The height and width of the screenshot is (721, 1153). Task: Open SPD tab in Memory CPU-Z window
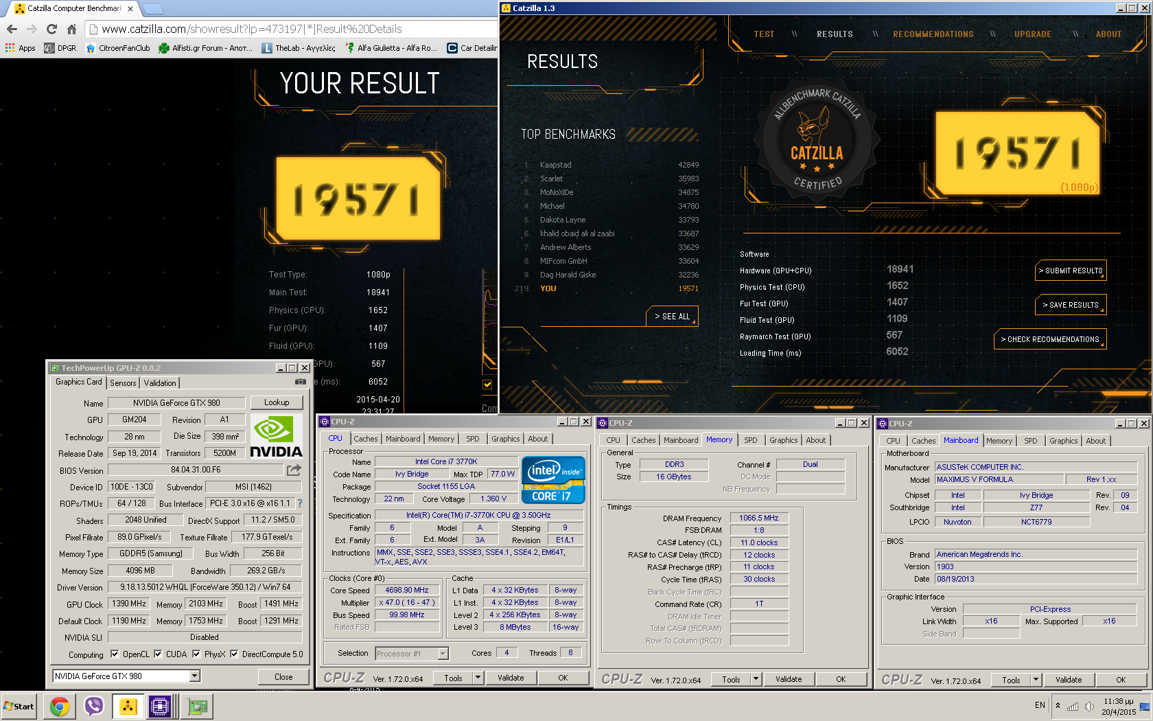point(751,440)
